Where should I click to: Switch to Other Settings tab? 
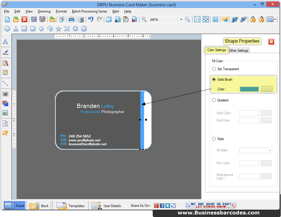[x=239, y=51]
